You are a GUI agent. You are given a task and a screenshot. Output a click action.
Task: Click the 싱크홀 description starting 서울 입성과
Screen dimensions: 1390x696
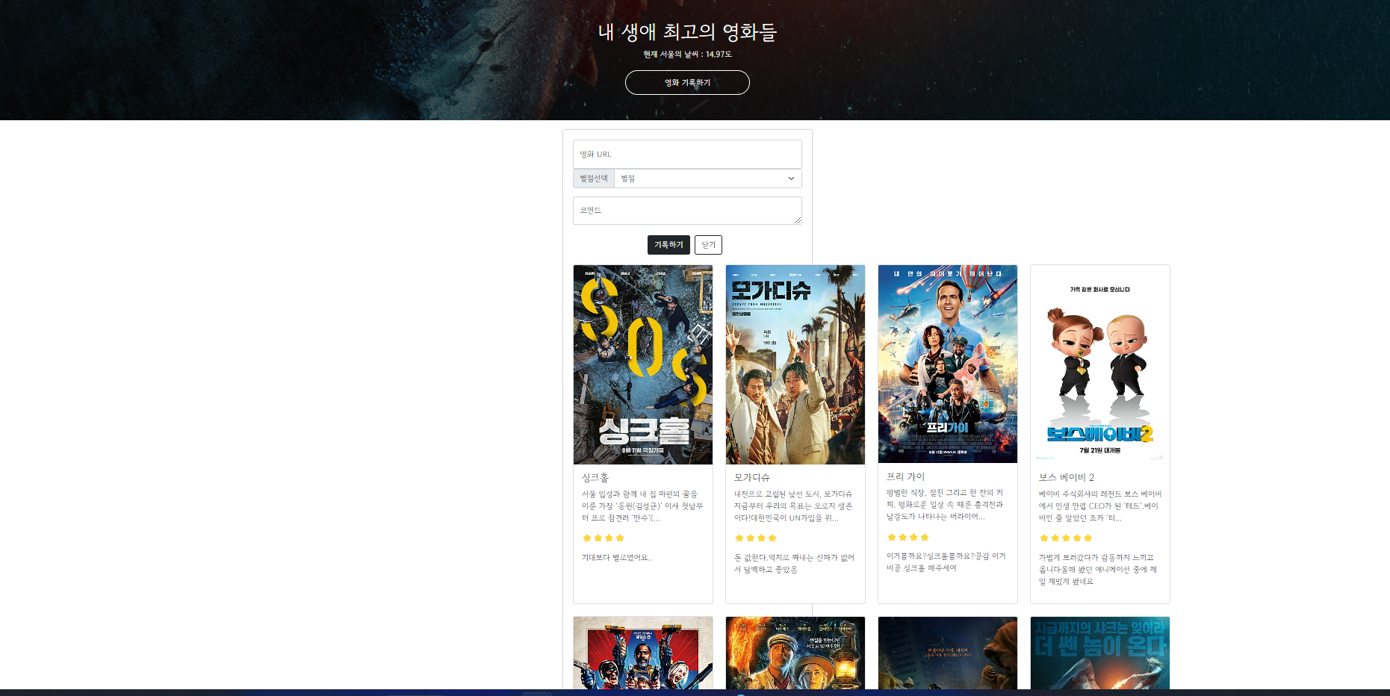point(643,506)
